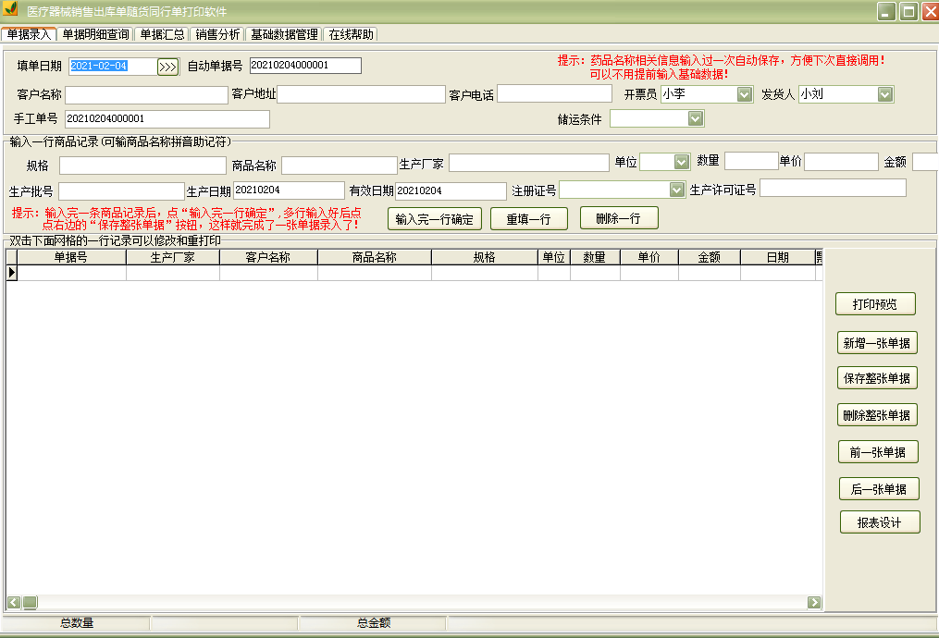
Task: Click inside the 客户名称 customer name field
Action: (145, 93)
